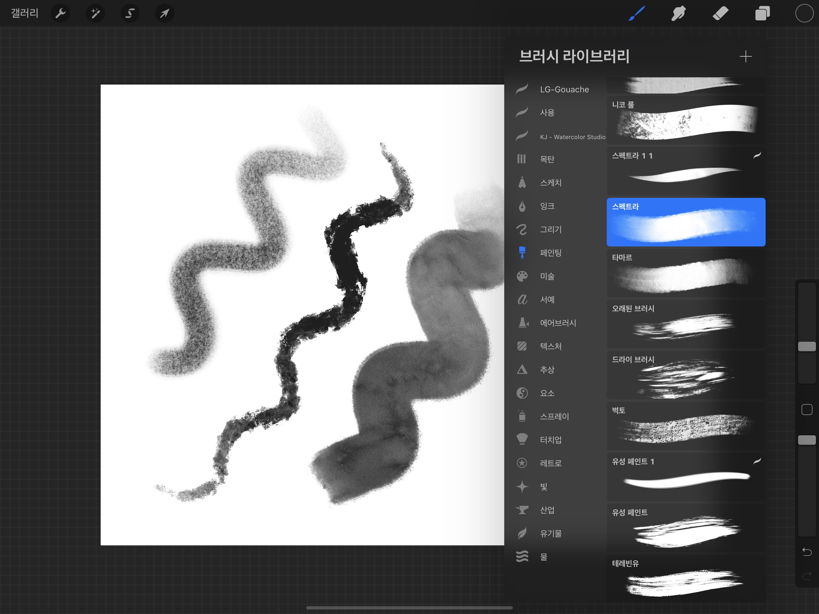Choose the 니코 룰 brush
This screenshot has height=614, width=819.
click(x=686, y=120)
